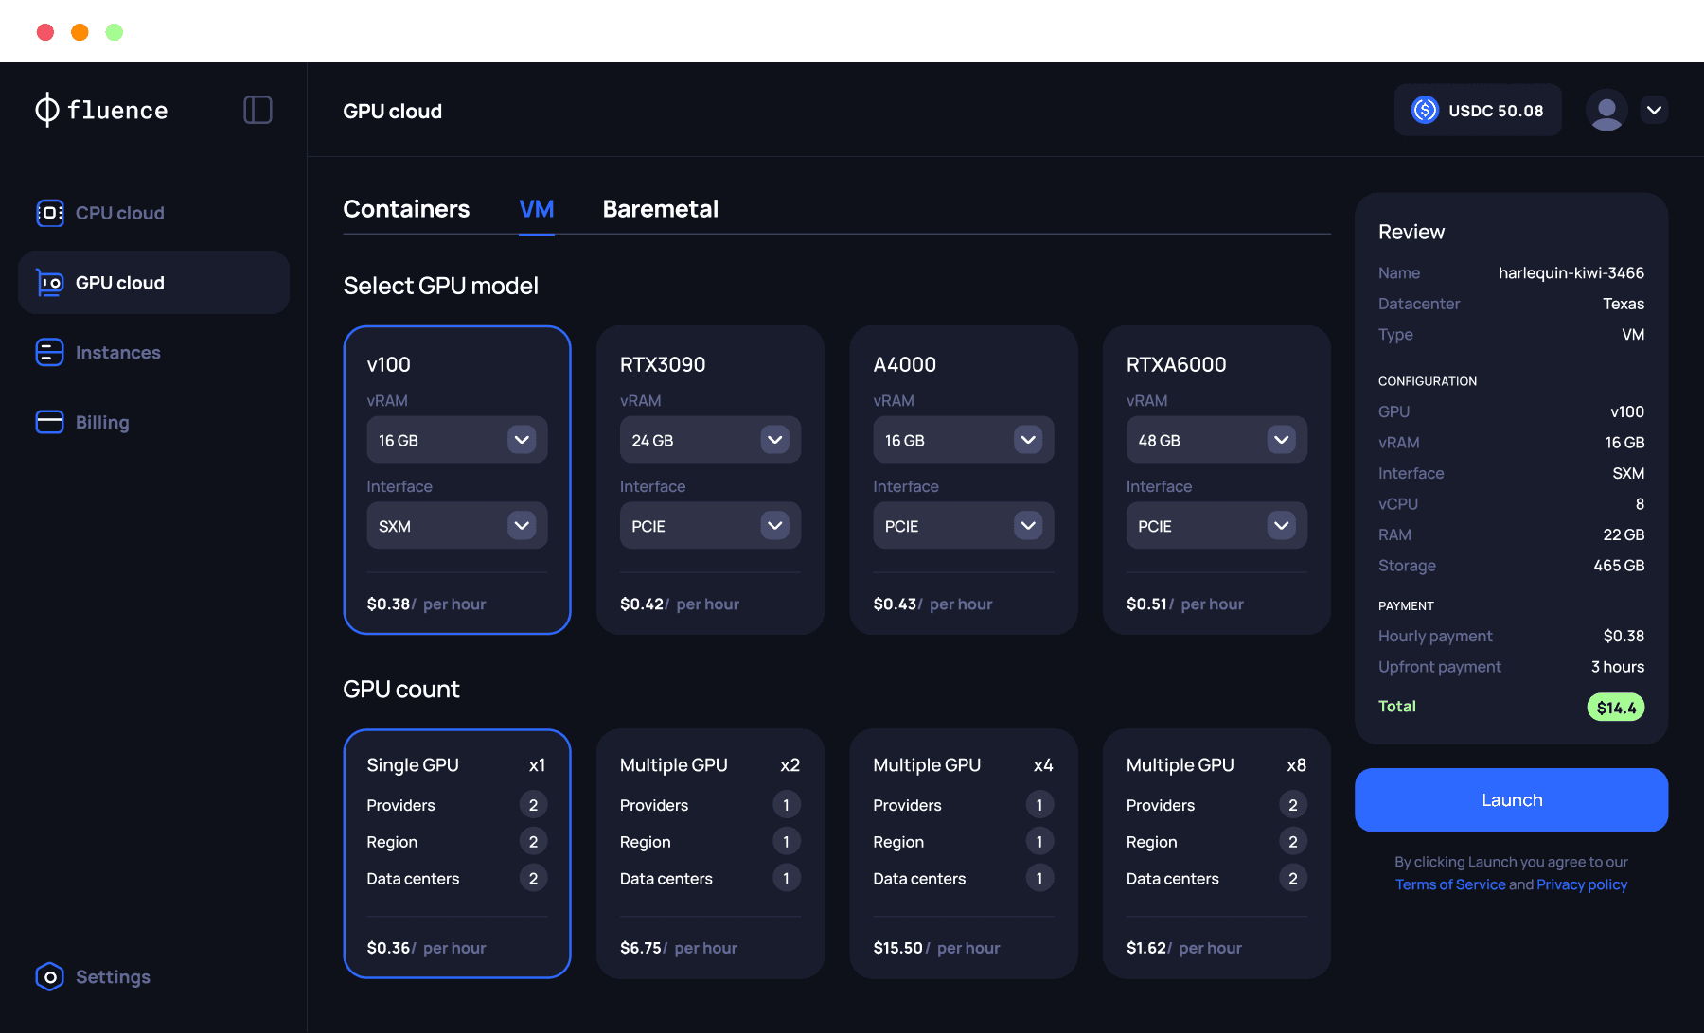Click RTXA6000 price $0.51 per hour

click(1185, 604)
